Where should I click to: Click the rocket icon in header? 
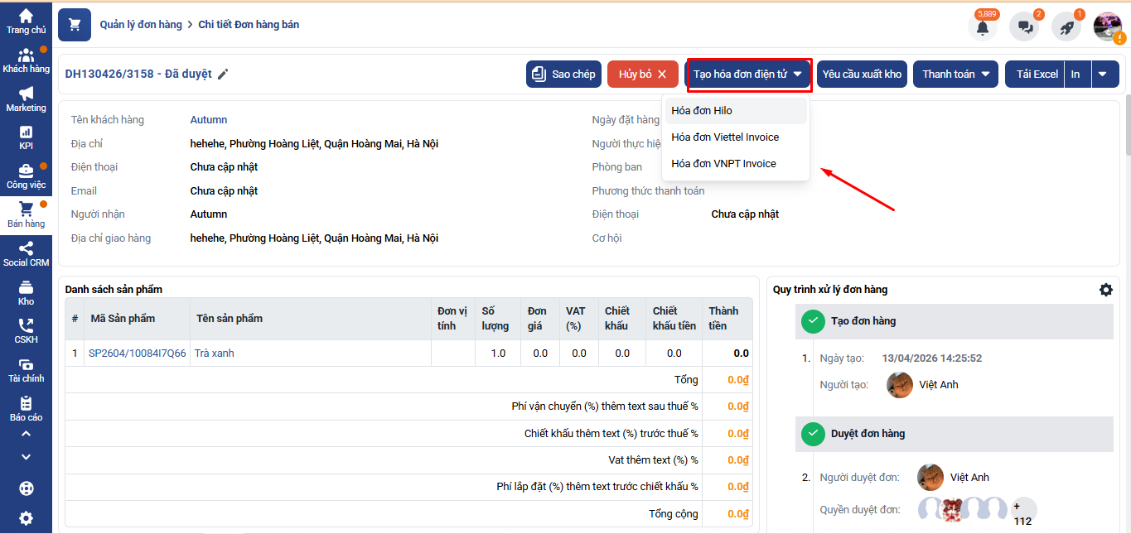[1066, 26]
